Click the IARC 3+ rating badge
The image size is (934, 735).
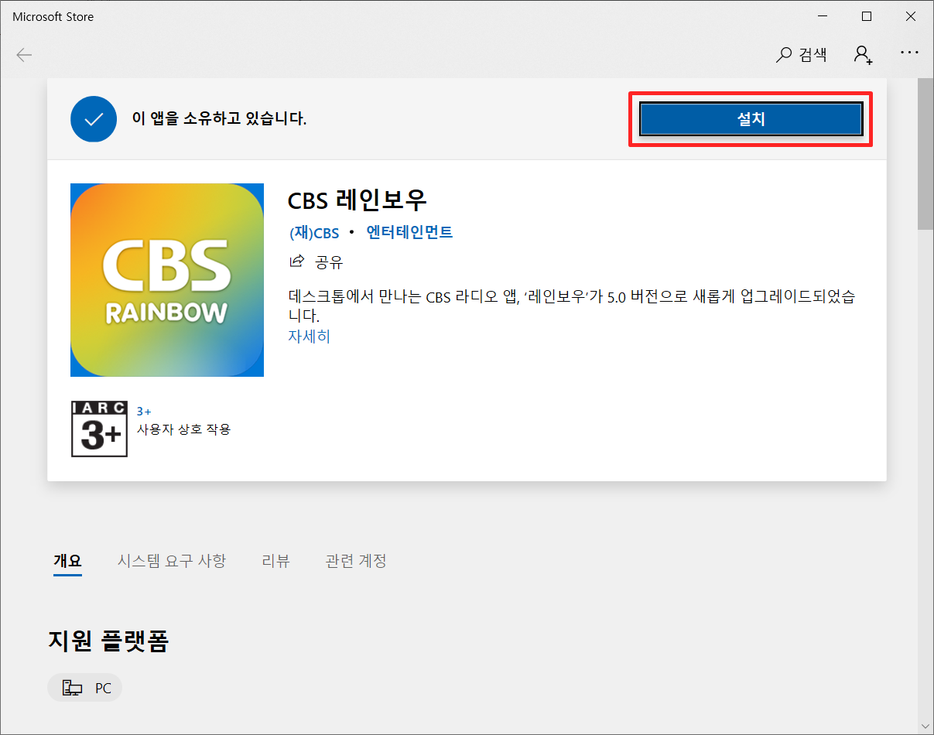click(x=99, y=429)
